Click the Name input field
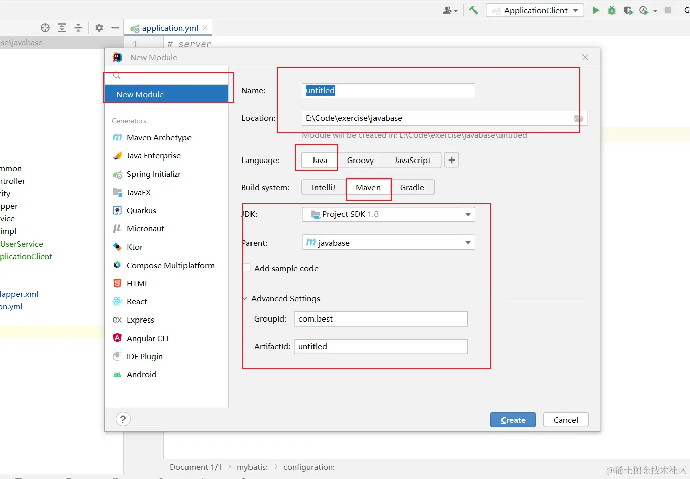Screen dimensions: 690x479 tap(389, 91)
